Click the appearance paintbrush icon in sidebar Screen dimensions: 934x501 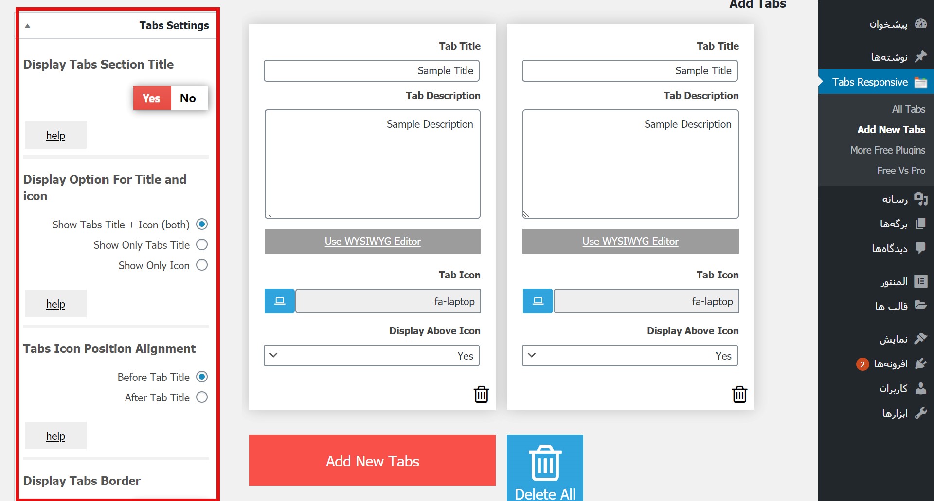(921, 339)
